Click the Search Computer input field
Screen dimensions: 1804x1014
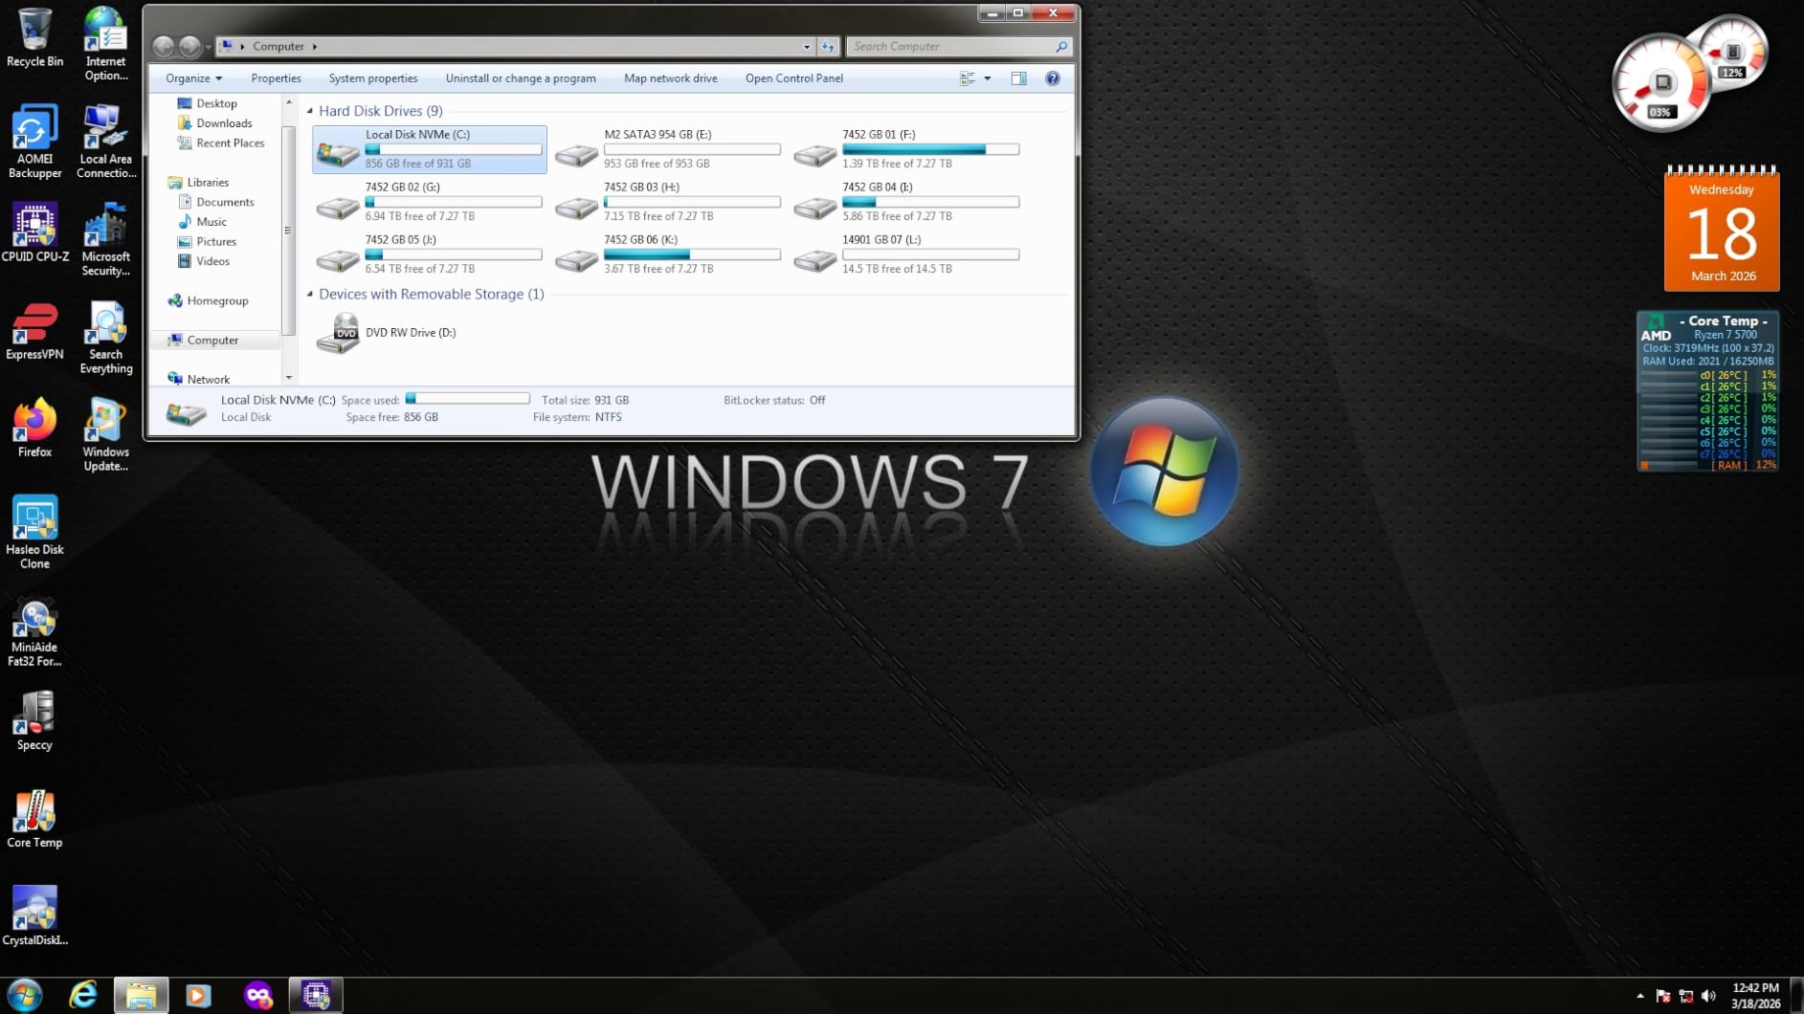(950, 46)
